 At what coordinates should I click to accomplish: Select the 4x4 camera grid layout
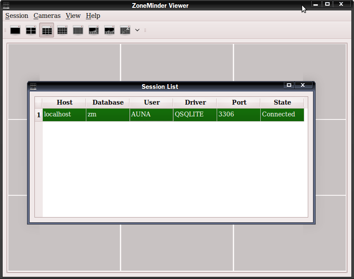62,30
